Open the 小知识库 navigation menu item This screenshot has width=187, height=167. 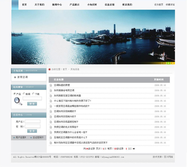[x=92, y=5]
